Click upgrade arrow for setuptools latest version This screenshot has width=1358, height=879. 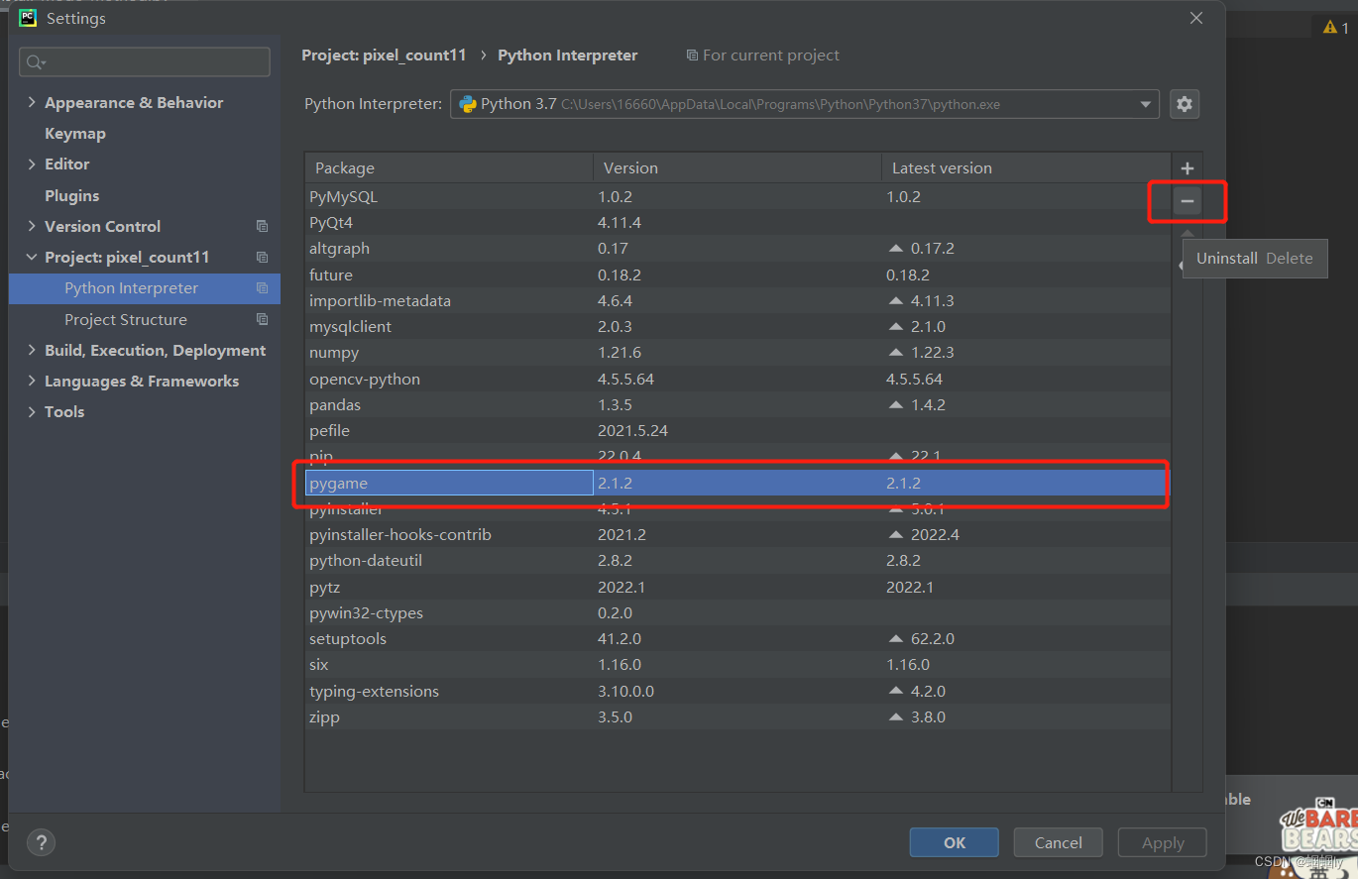896,639
